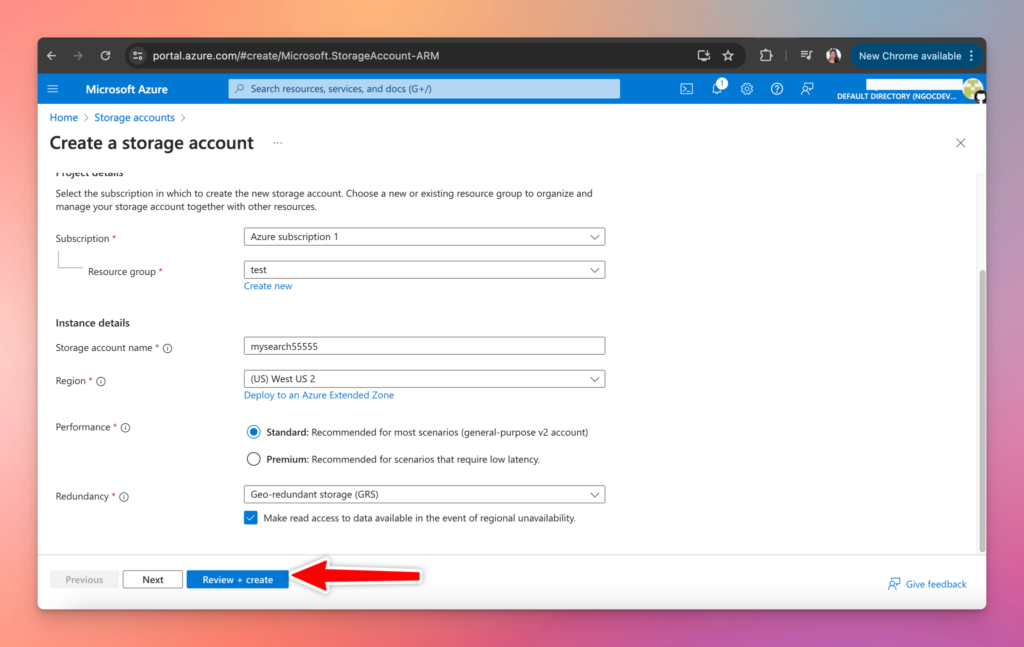Open feedback icon in Azure top bar

pyautogui.click(x=806, y=89)
